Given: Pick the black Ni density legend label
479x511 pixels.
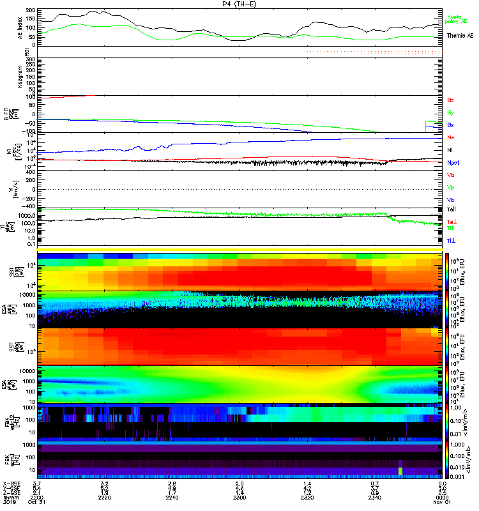Looking at the screenshot, I should 450,150.
